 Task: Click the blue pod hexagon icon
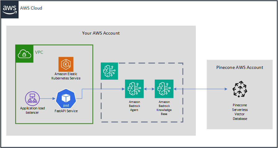pos(66,99)
